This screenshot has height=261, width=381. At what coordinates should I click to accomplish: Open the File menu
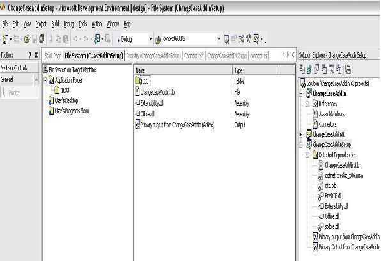[5, 24]
